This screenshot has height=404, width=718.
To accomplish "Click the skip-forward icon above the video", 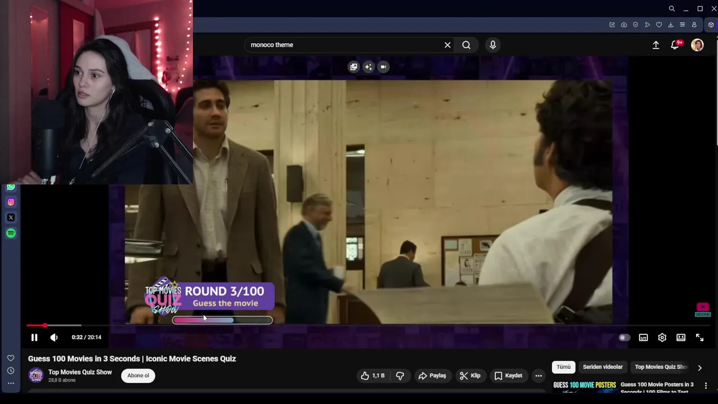I will coord(383,67).
